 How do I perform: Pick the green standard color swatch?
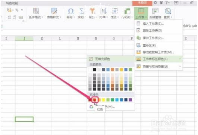coord(112,100)
